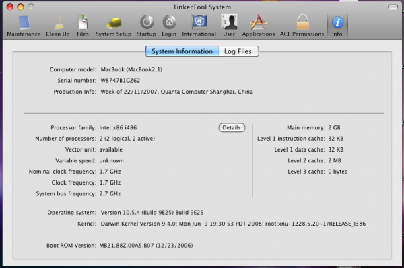
Task: Open the Maintenance pane
Action: point(24,26)
